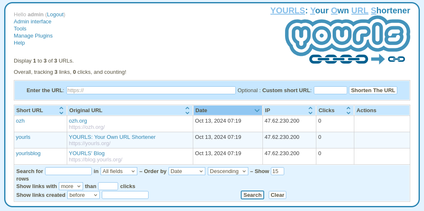Focus the Show rows number field
Image resolution: width=424 pixels, height=211 pixels.
tap(278, 171)
